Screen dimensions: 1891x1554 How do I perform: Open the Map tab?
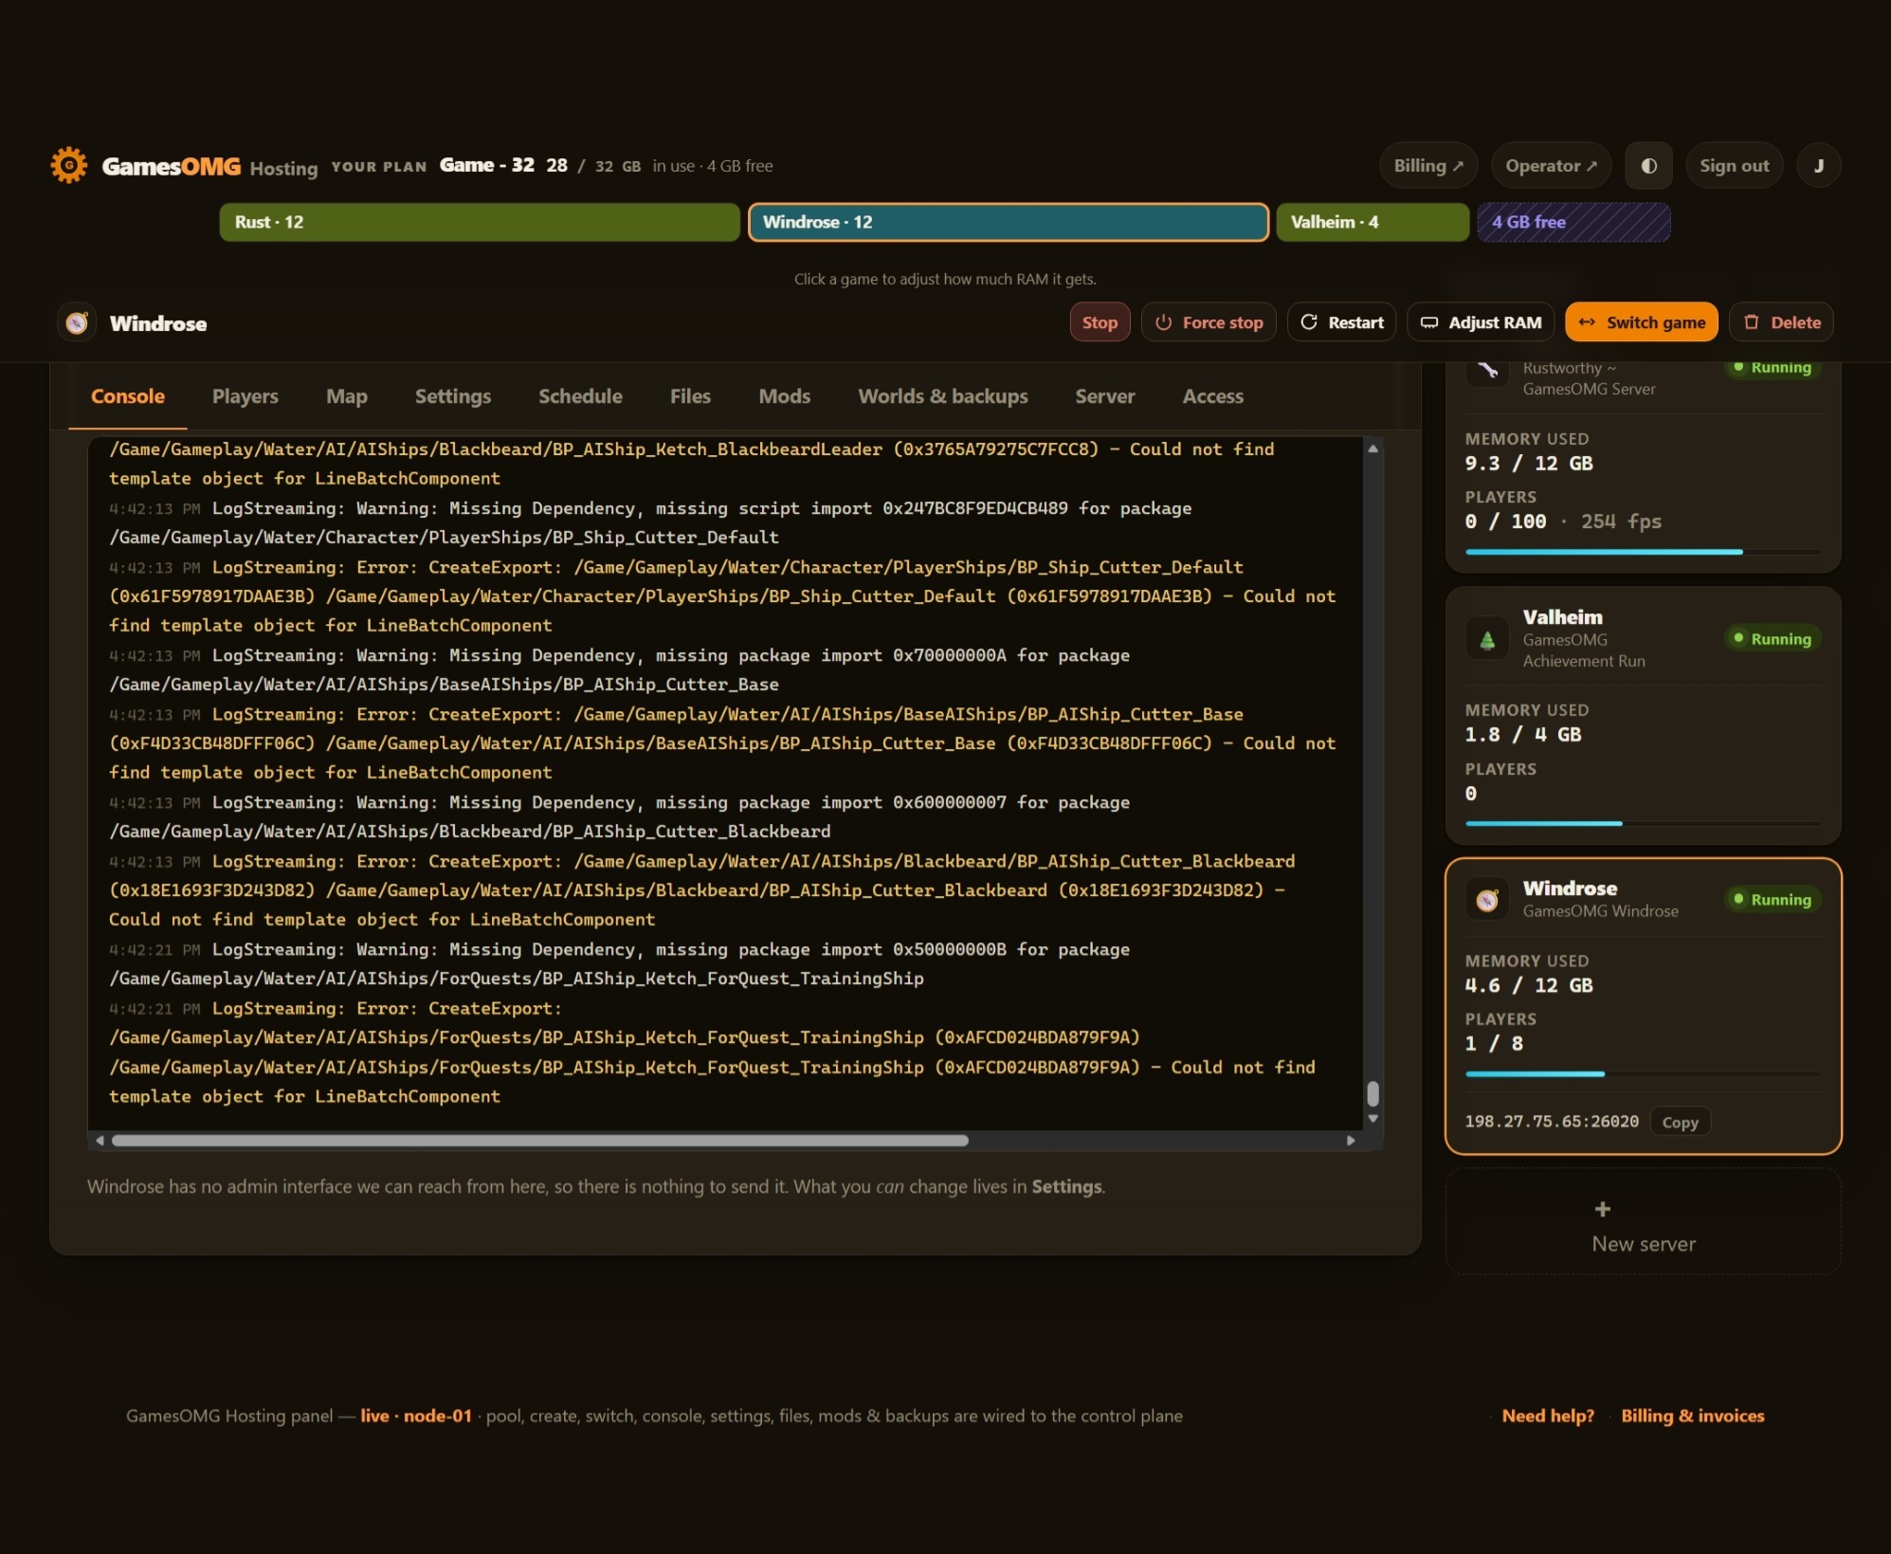point(347,396)
